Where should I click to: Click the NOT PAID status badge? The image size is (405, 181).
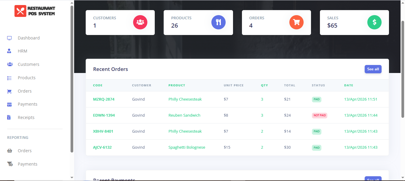pos(320,115)
